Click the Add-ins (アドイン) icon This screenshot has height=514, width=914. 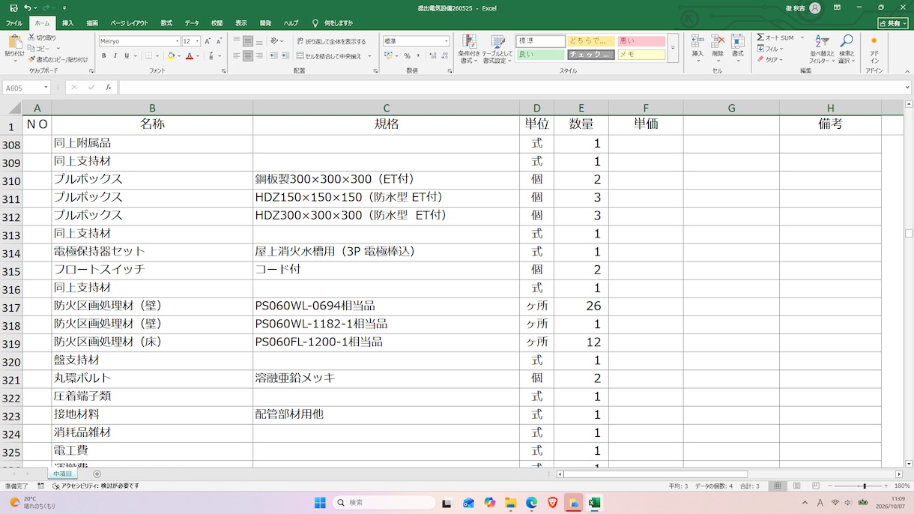coord(874,41)
